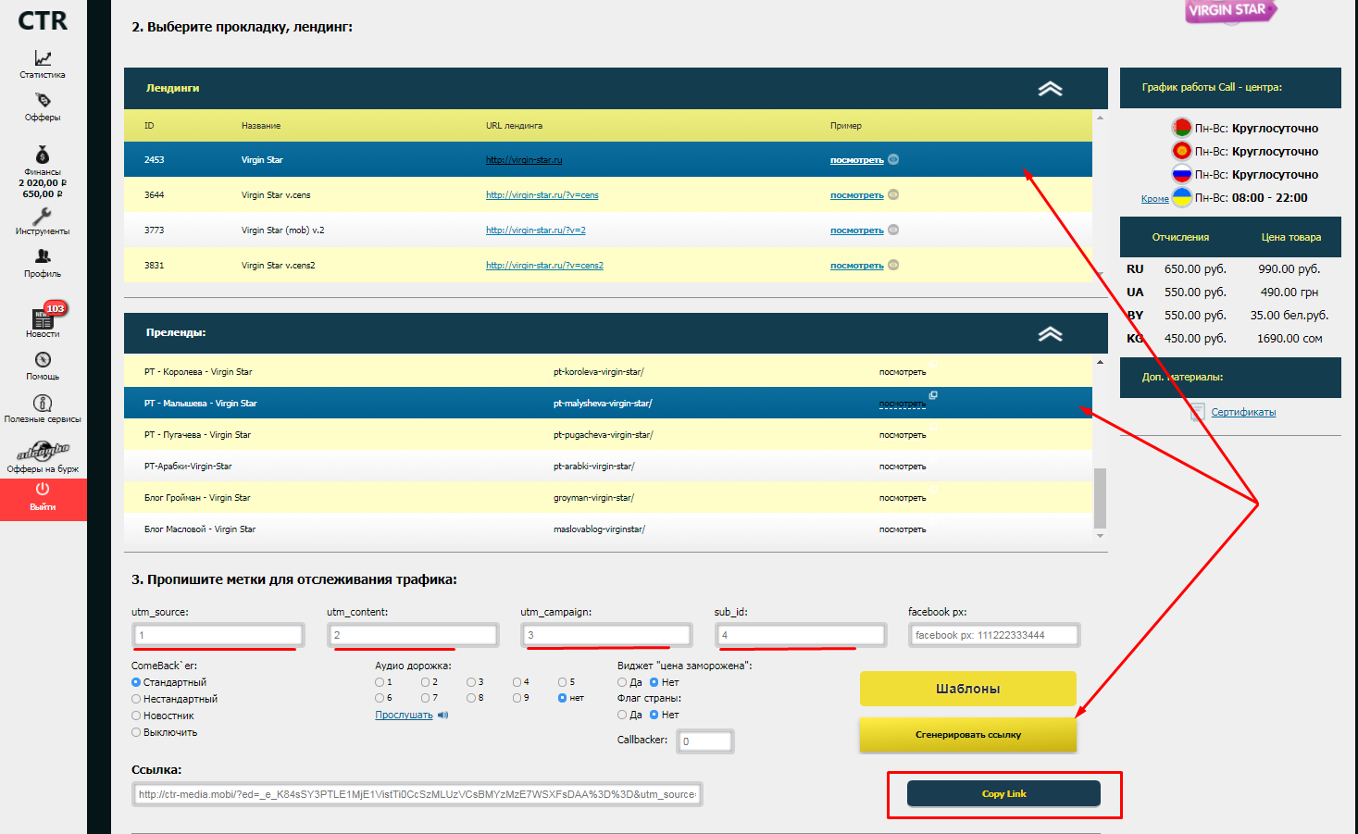Click the Кроме link near Ukraine flag
Image resolution: width=1358 pixels, height=834 pixels.
click(x=1154, y=199)
